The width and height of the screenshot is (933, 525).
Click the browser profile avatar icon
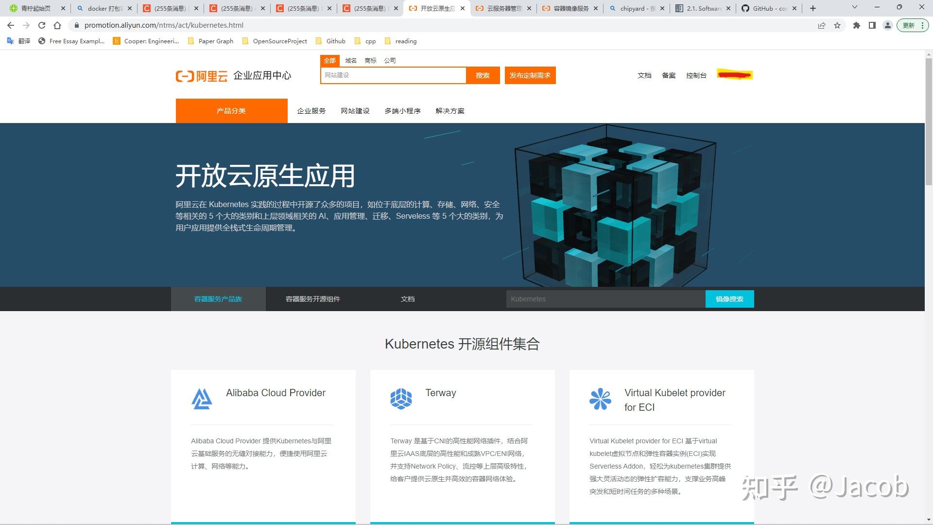888,25
